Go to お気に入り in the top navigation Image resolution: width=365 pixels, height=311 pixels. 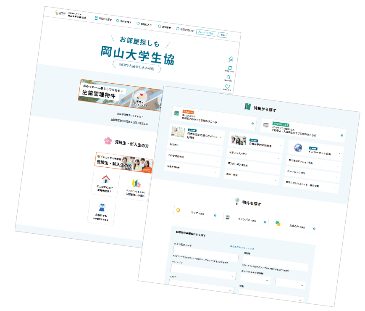point(144,24)
